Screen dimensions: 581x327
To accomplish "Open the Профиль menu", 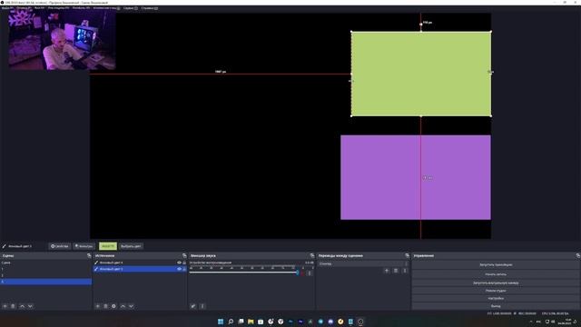I will point(81,8).
